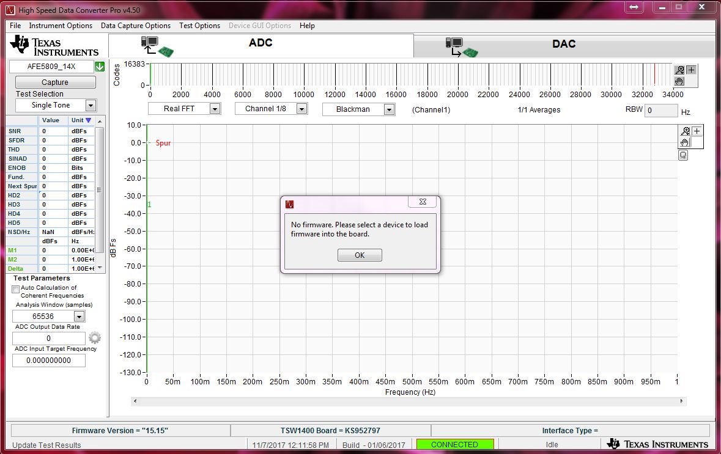Select pan hand tool on codes graph
Viewport: 721px width, 454px height.
tap(679, 81)
